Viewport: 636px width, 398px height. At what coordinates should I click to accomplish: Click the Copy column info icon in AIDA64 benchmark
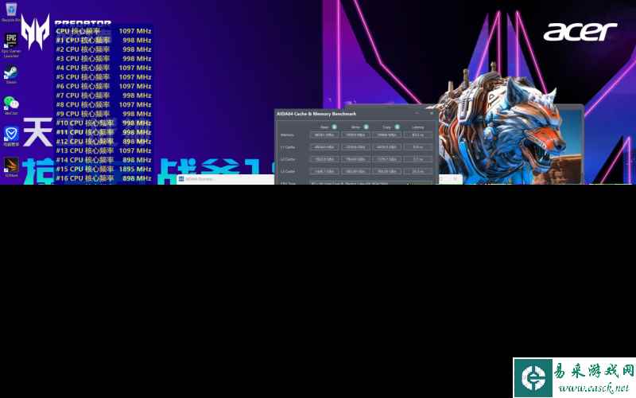(x=397, y=127)
